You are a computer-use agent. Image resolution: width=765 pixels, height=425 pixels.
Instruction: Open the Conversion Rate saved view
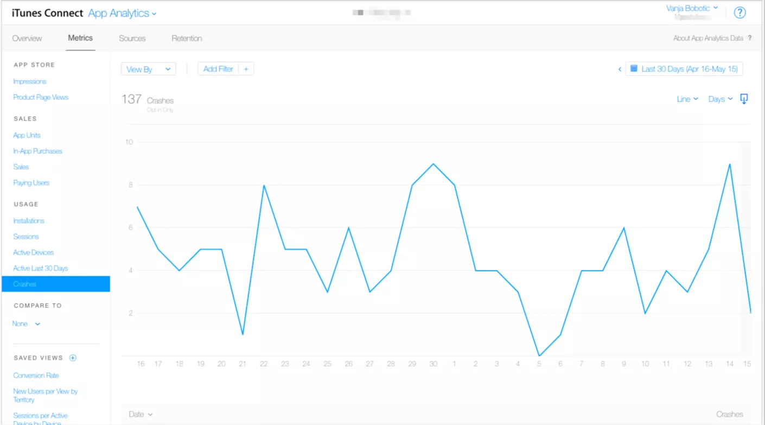coord(36,375)
